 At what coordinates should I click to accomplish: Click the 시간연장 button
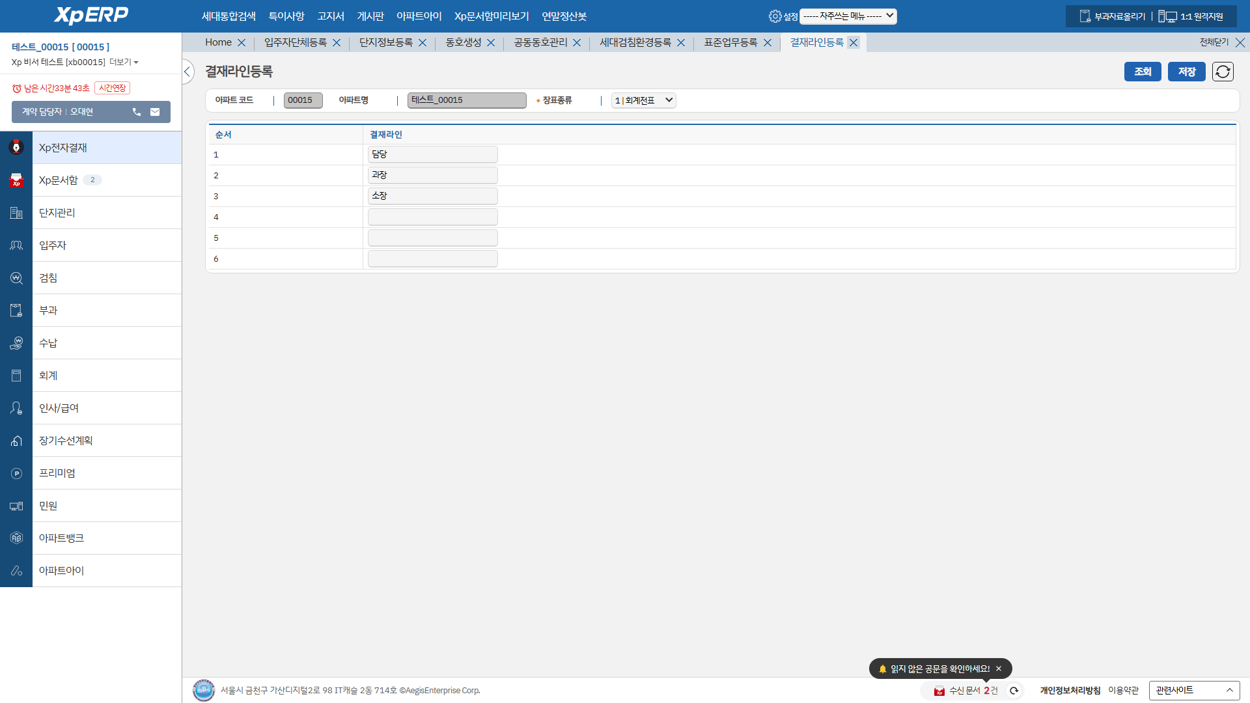point(113,88)
